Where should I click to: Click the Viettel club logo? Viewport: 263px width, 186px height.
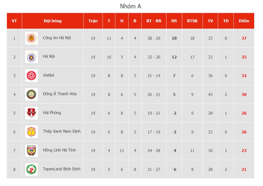[31, 76]
